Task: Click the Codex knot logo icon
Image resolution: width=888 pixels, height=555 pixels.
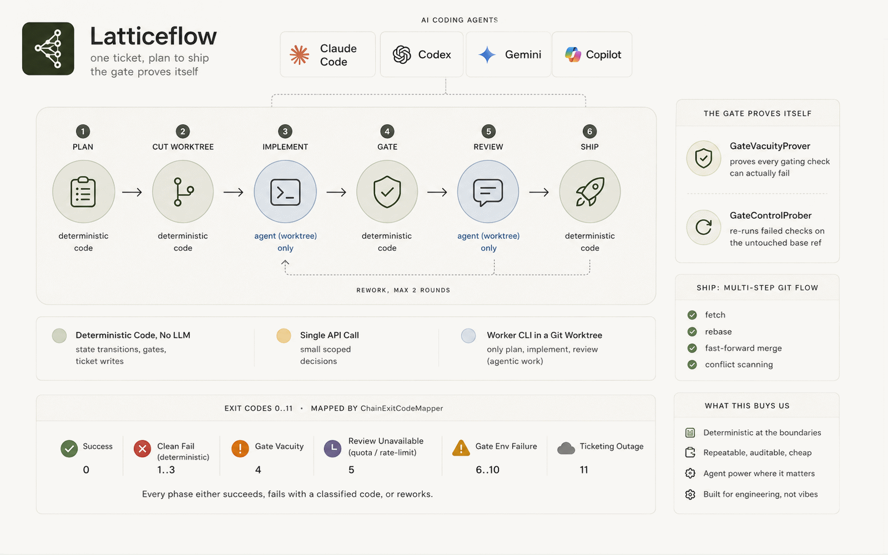Action: pyautogui.click(x=402, y=54)
